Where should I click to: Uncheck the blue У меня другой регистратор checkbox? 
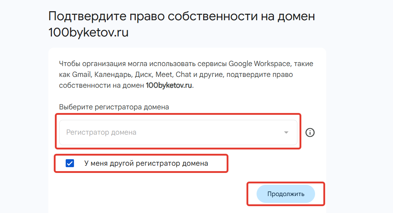70,163
